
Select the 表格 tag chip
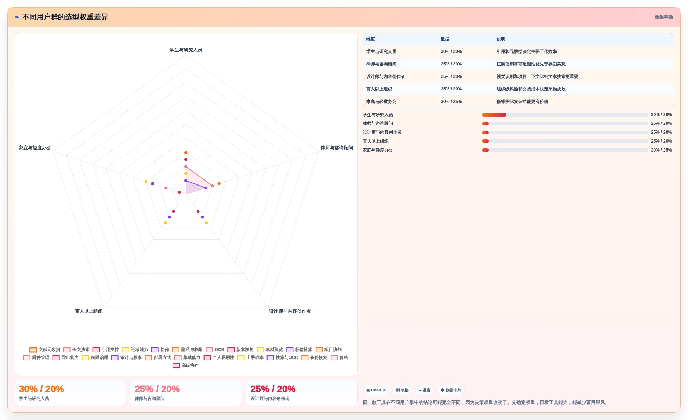pyautogui.click(x=402, y=390)
